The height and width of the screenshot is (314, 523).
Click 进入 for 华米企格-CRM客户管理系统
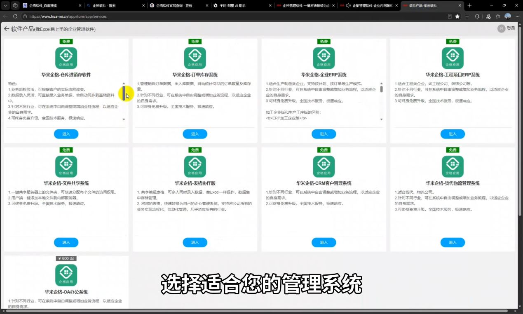[x=324, y=242]
